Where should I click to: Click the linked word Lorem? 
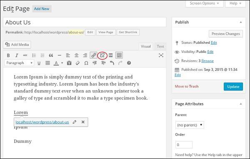(x=21, y=113)
